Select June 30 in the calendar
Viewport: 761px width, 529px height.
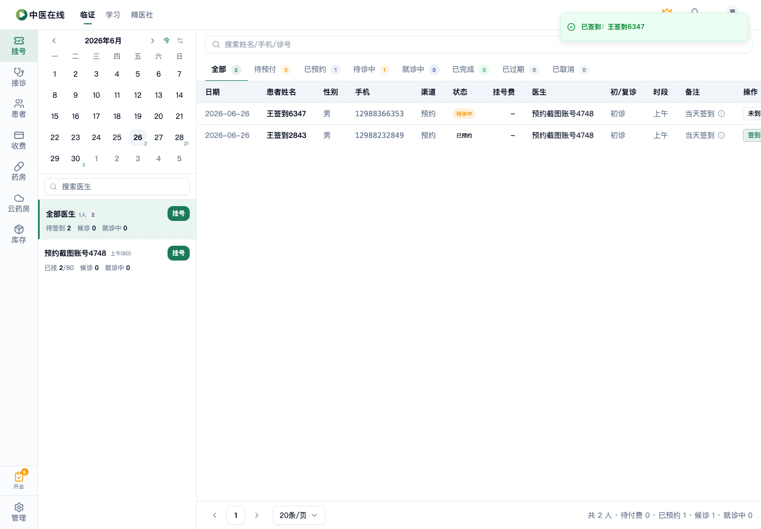[x=76, y=159]
